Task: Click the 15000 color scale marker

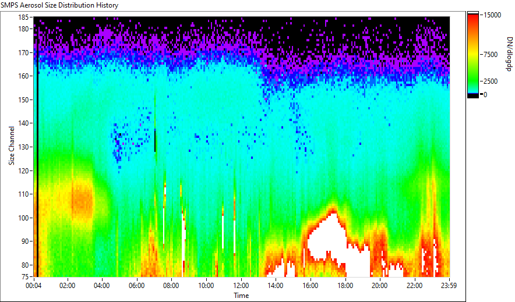Action: [x=492, y=15]
